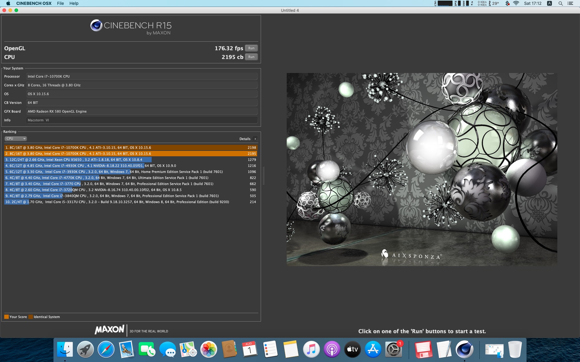
Task: Run the OpenGL benchmark test
Action: [251, 48]
